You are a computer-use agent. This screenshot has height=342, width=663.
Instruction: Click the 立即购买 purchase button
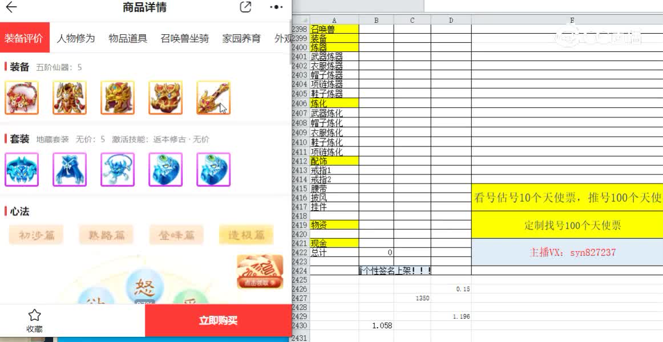217,320
